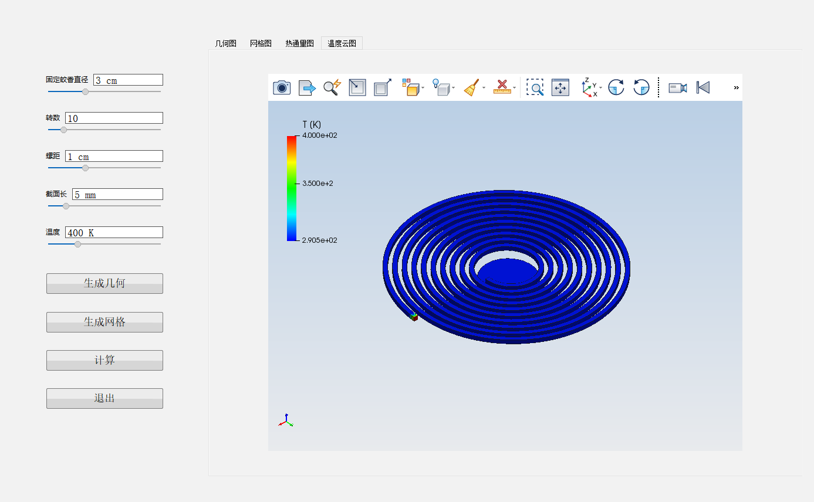Open dropdown arrow next to XYZ axes icon
814x502 pixels.
pyautogui.click(x=601, y=88)
